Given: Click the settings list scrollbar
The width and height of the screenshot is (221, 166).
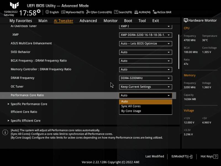Looking at the screenshot, I should 179,52.
